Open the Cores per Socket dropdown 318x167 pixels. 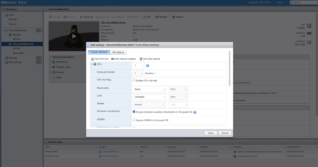click(x=139, y=73)
